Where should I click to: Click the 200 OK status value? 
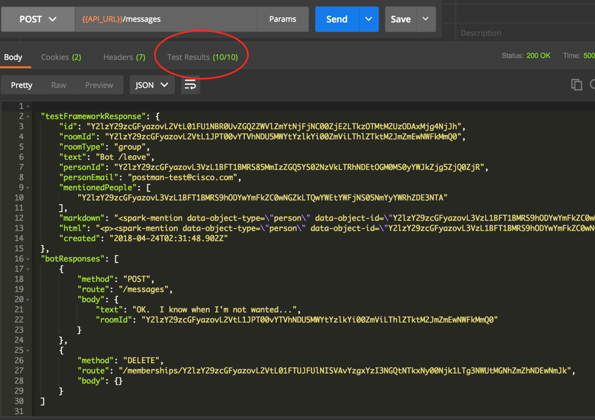[538, 56]
